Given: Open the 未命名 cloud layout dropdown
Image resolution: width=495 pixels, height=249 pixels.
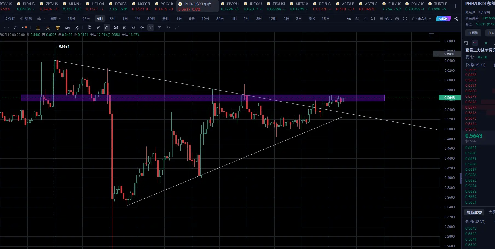Looking at the screenshot, I should [421, 19].
